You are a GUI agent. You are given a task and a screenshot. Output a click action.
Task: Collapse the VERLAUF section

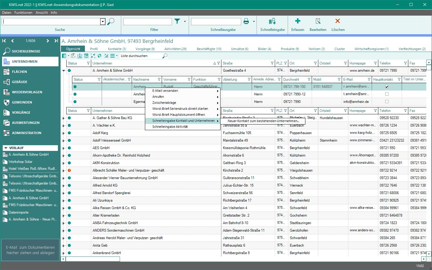[x=5, y=148]
